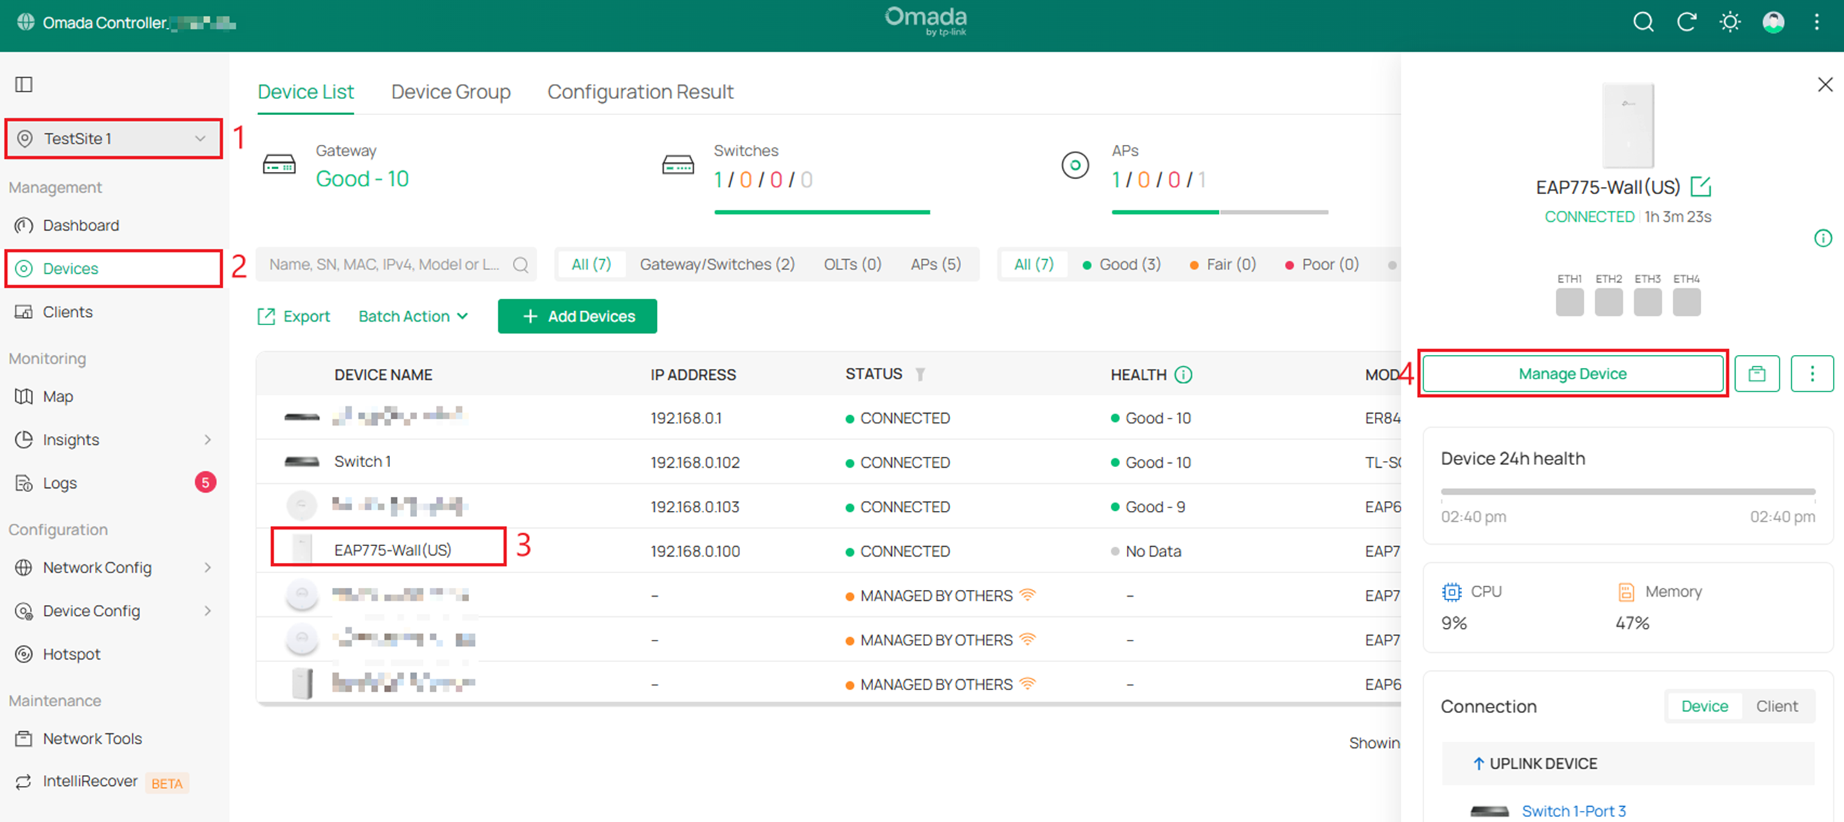1844x822 pixels.
Task: Click the Memory icon
Action: [x=1626, y=592]
